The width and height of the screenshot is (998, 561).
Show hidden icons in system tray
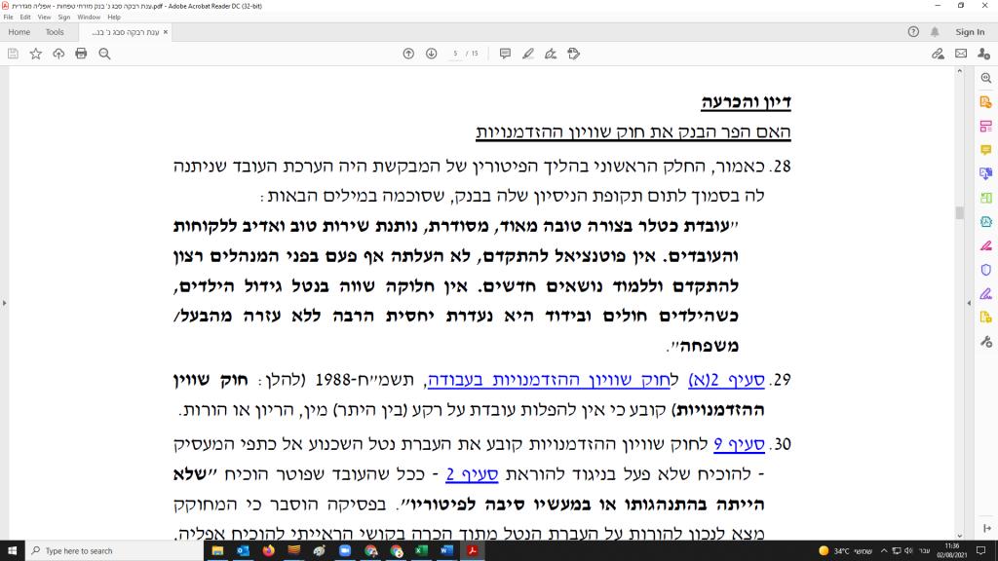884,551
